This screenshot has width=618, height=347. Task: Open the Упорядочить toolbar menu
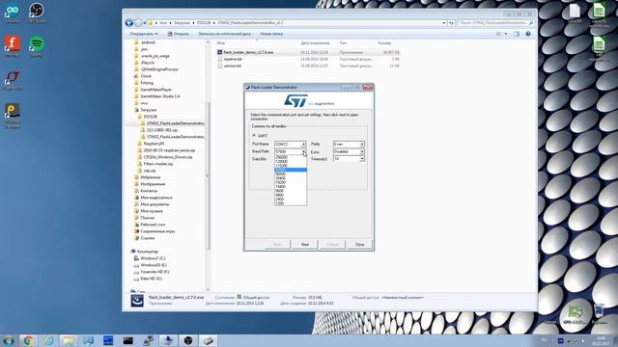click(144, 34)
